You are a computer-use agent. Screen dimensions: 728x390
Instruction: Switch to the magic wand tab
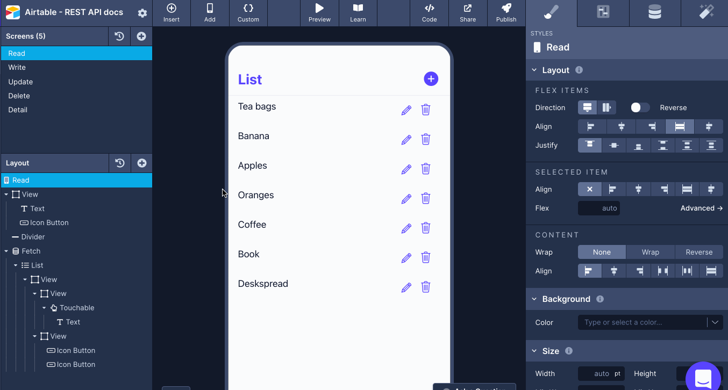pyautogui.click(x=706, y=12)
